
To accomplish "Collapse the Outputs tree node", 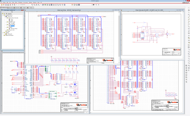I will click(3, 33).
